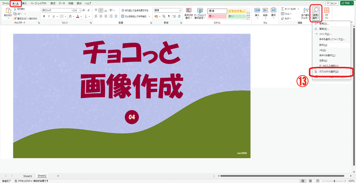Decrease font size with smaller A icon
356x183 pixels.
point(89,10)
